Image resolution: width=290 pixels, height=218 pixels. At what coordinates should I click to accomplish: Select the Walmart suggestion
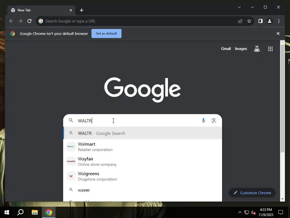[143, 147]
